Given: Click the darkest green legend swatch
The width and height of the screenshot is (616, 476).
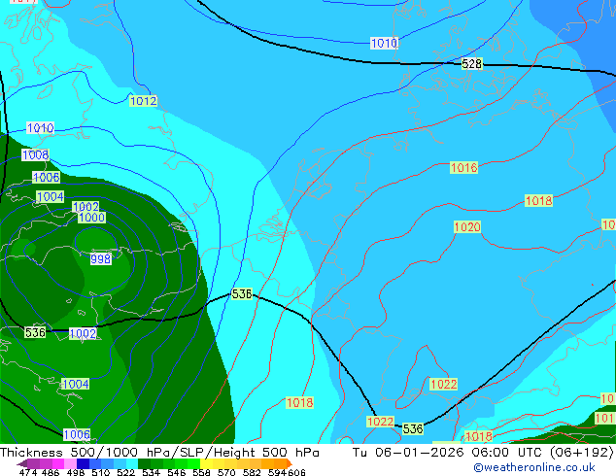Looking at the screenshot, I should tap(144, 463).
